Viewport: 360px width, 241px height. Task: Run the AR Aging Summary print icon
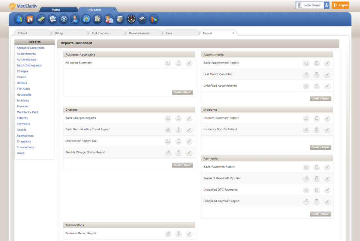(168, 63)
